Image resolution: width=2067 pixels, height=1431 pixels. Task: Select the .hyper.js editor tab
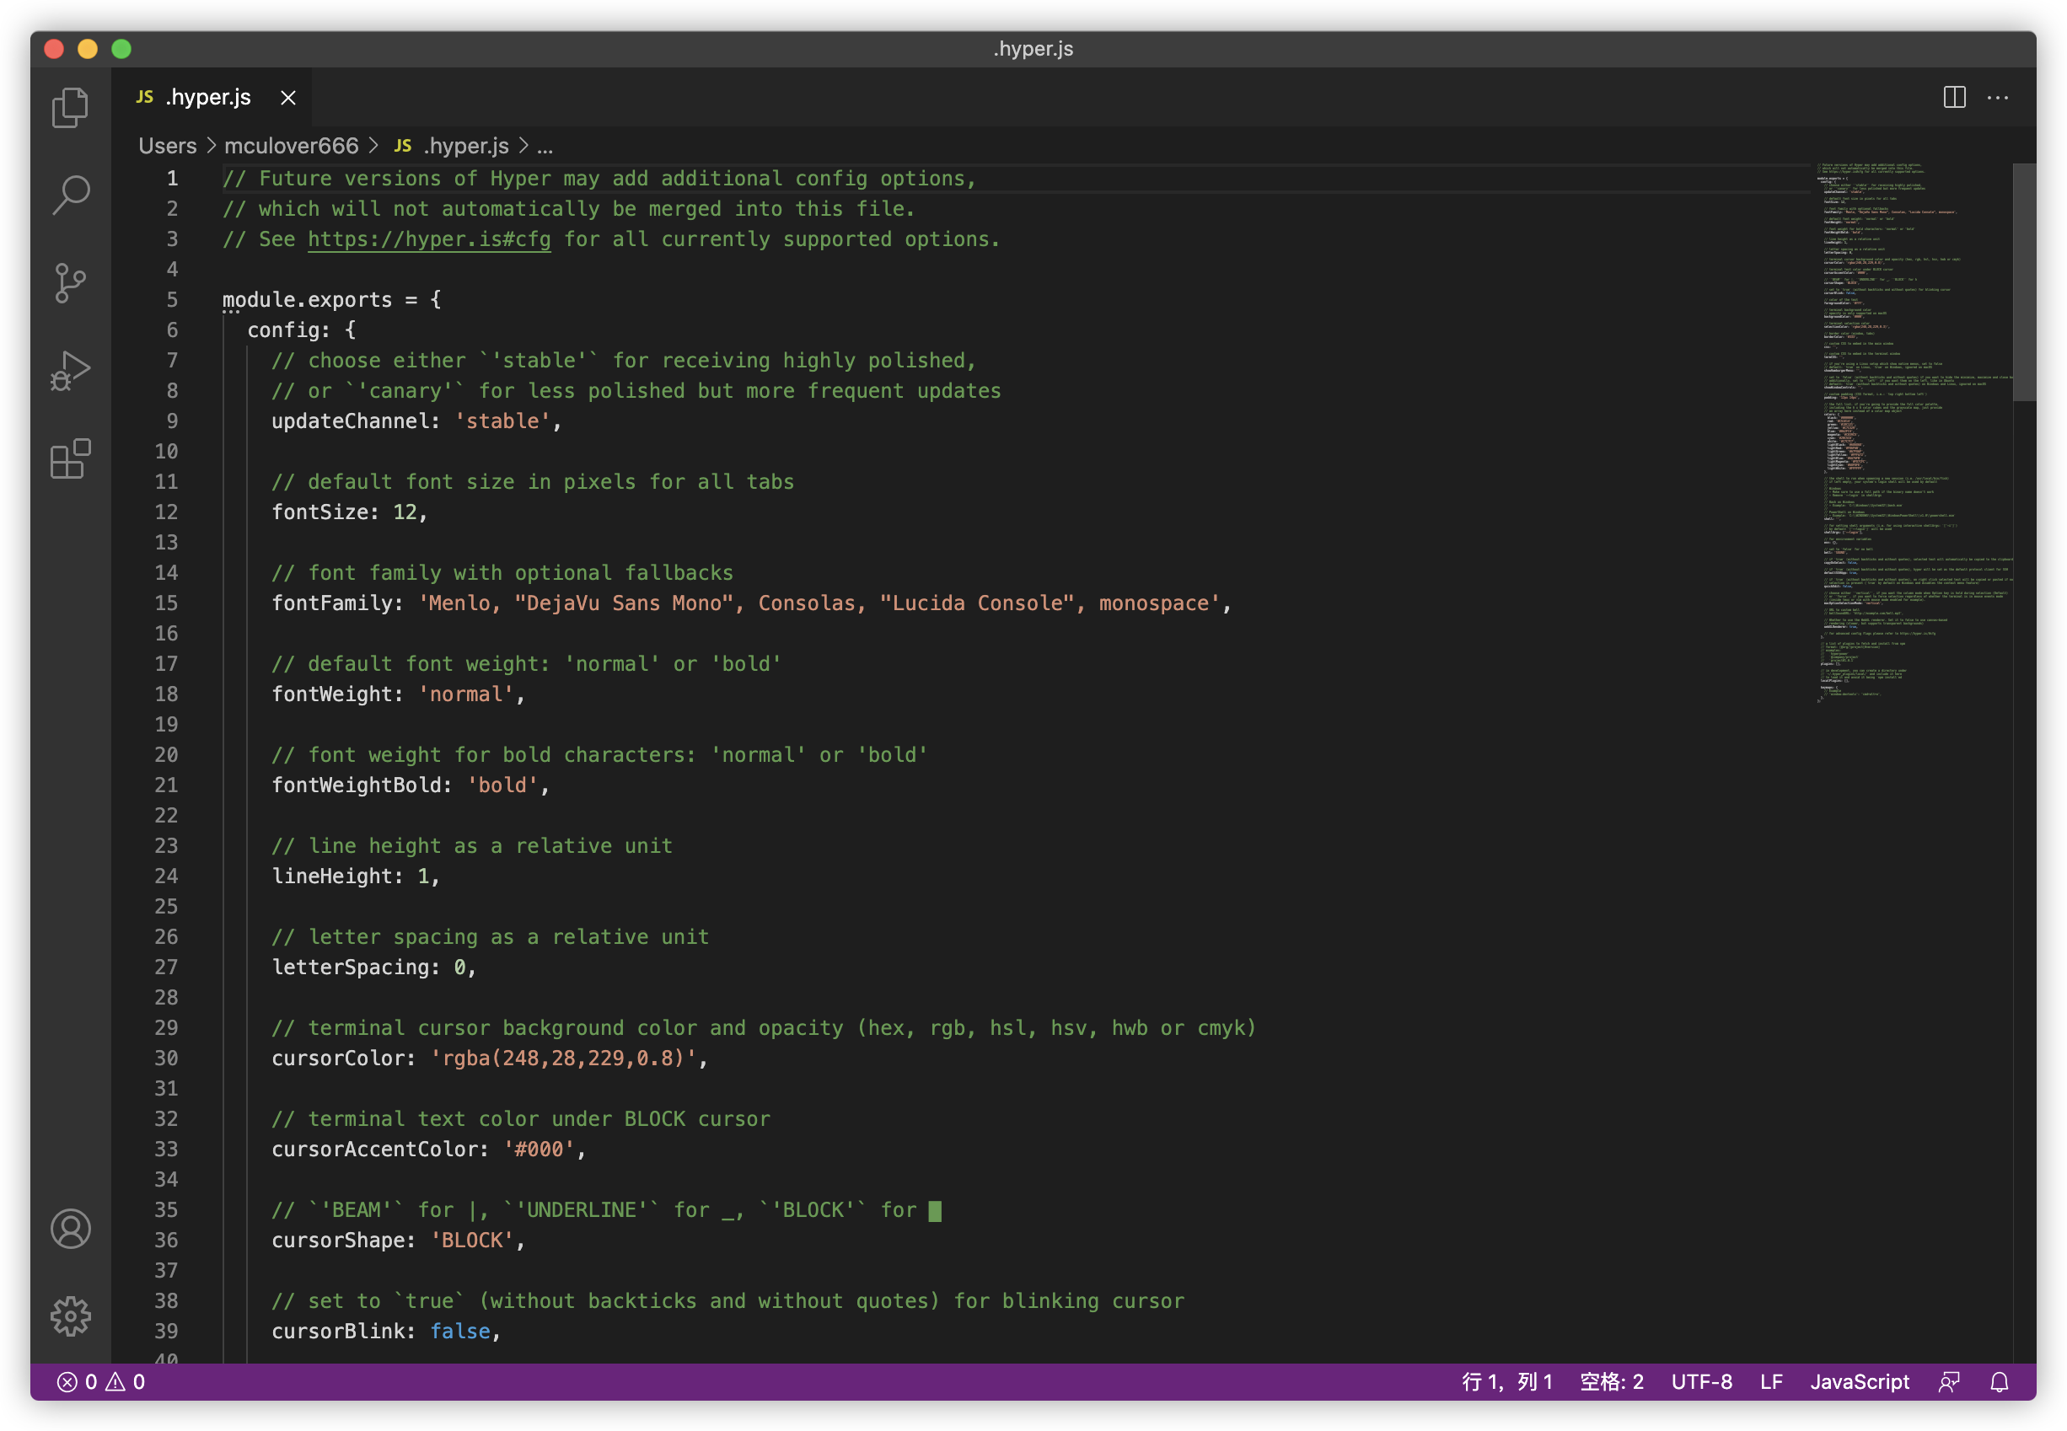tap(212, 97)
